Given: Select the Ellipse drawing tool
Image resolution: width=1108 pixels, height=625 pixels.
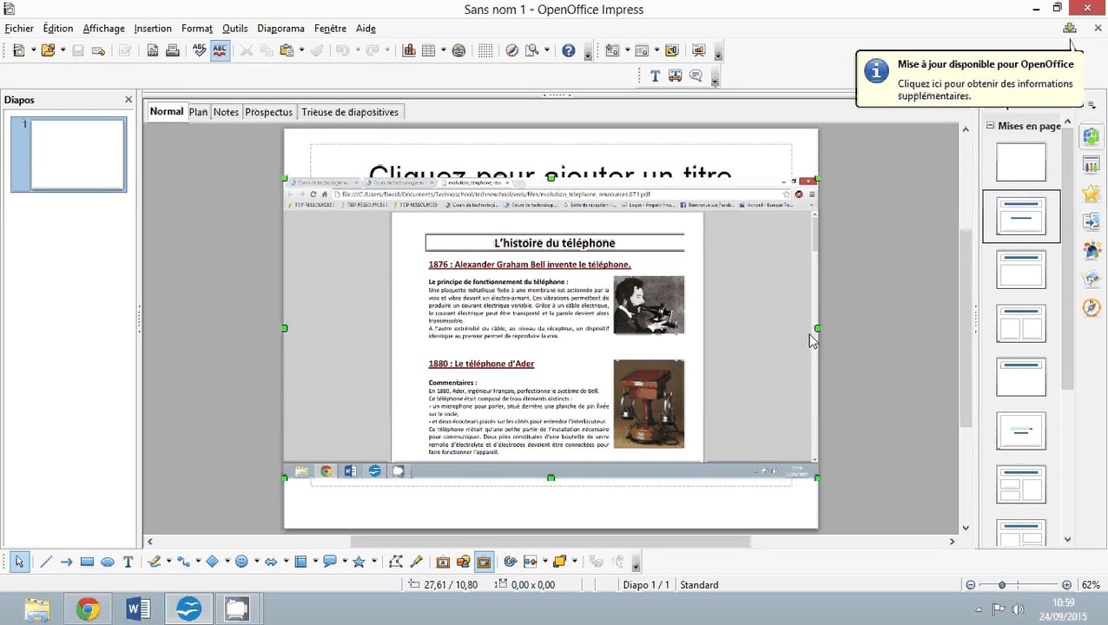Looking at the screenshot, I should click(108, 562).
